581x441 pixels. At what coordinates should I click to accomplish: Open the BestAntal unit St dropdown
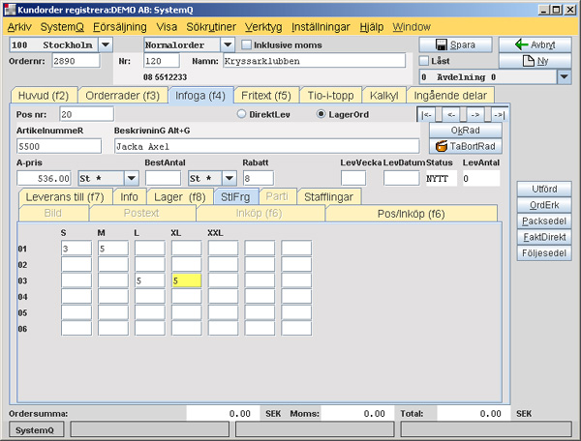(229, 178)
